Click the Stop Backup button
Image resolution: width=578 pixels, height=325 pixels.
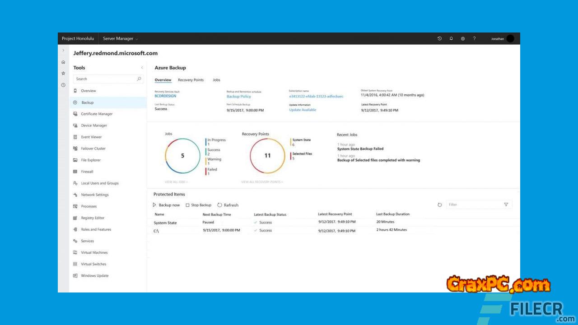tap(199, 205)
